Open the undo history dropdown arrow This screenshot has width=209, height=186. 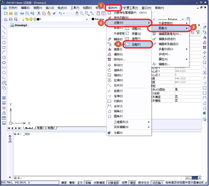coord(64,13)
